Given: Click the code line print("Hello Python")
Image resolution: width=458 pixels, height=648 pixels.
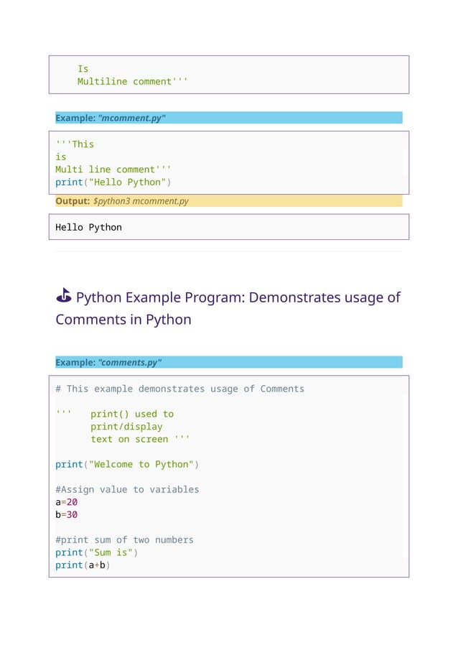Looking at the screenshot, I should 113,182.
